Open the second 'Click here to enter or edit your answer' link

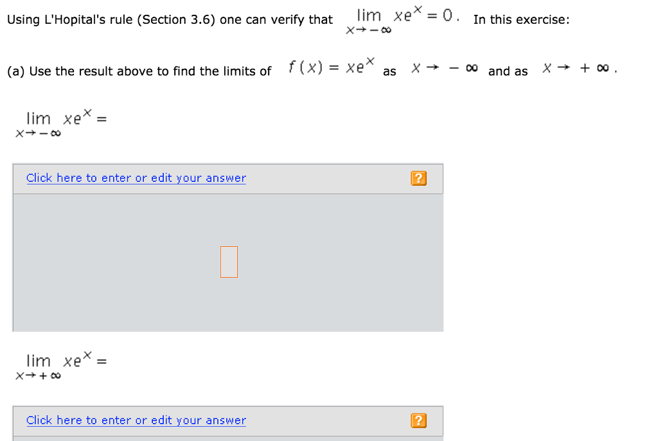pos(135,420)
